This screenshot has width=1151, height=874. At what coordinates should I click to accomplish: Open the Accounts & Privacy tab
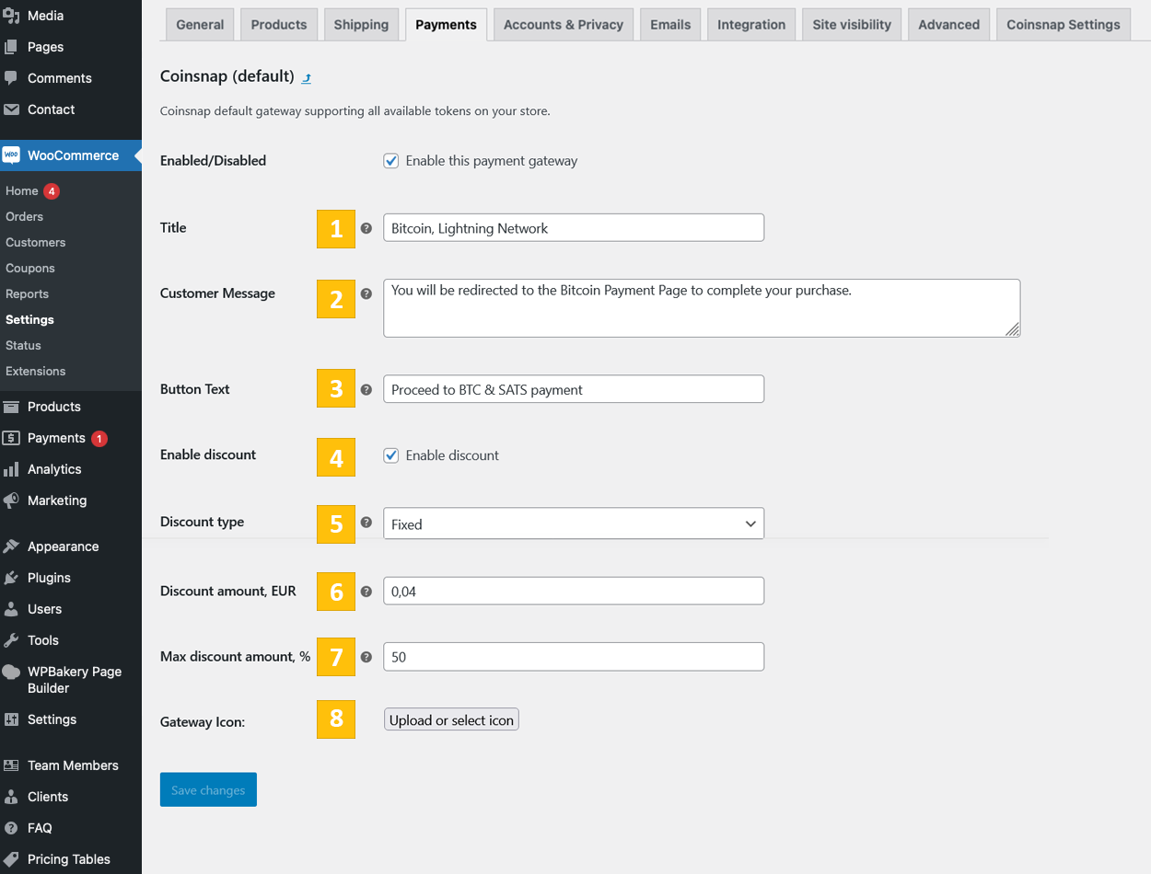pos(564,25)
